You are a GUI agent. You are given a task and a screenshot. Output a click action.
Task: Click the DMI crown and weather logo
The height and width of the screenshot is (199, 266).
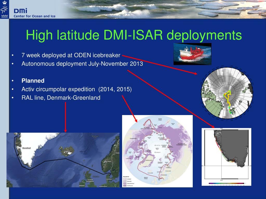click(x=4, y=9)
